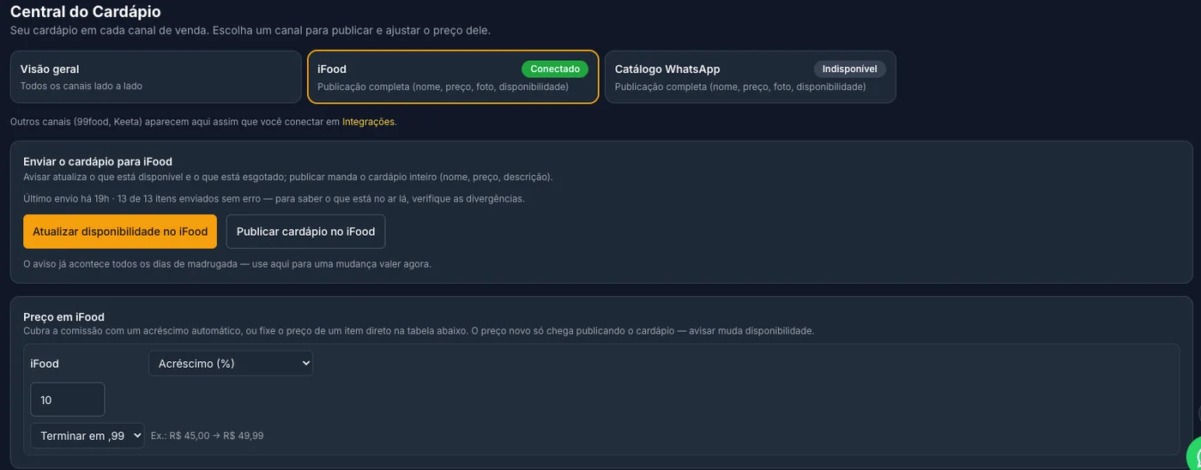Click the iFood label beside Acréscimo dropdown

[x=45, y=364]
